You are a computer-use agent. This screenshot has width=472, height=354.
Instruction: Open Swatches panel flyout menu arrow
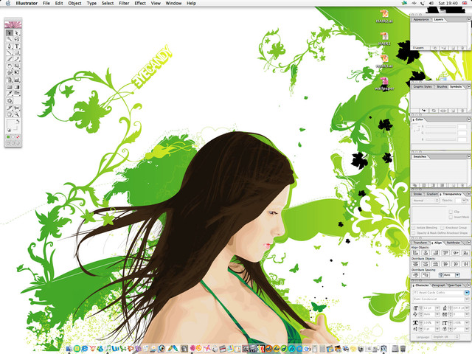469,156
